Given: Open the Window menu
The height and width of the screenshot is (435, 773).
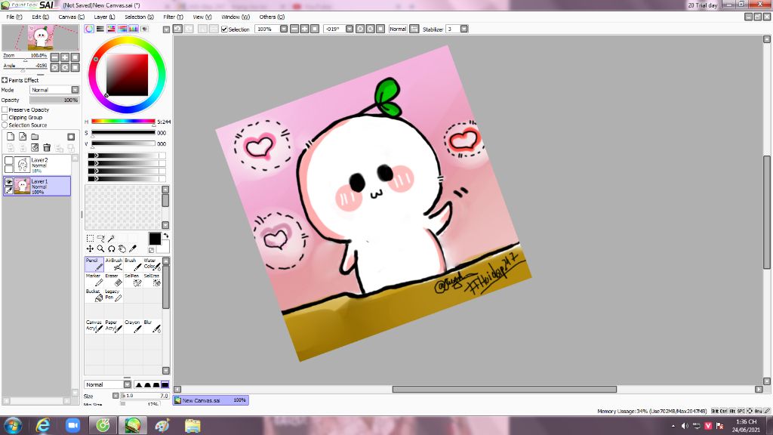Looking at the screenshot, I should [x=236, y=17].
